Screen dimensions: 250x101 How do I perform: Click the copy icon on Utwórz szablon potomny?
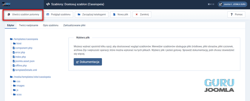[9, 14]
